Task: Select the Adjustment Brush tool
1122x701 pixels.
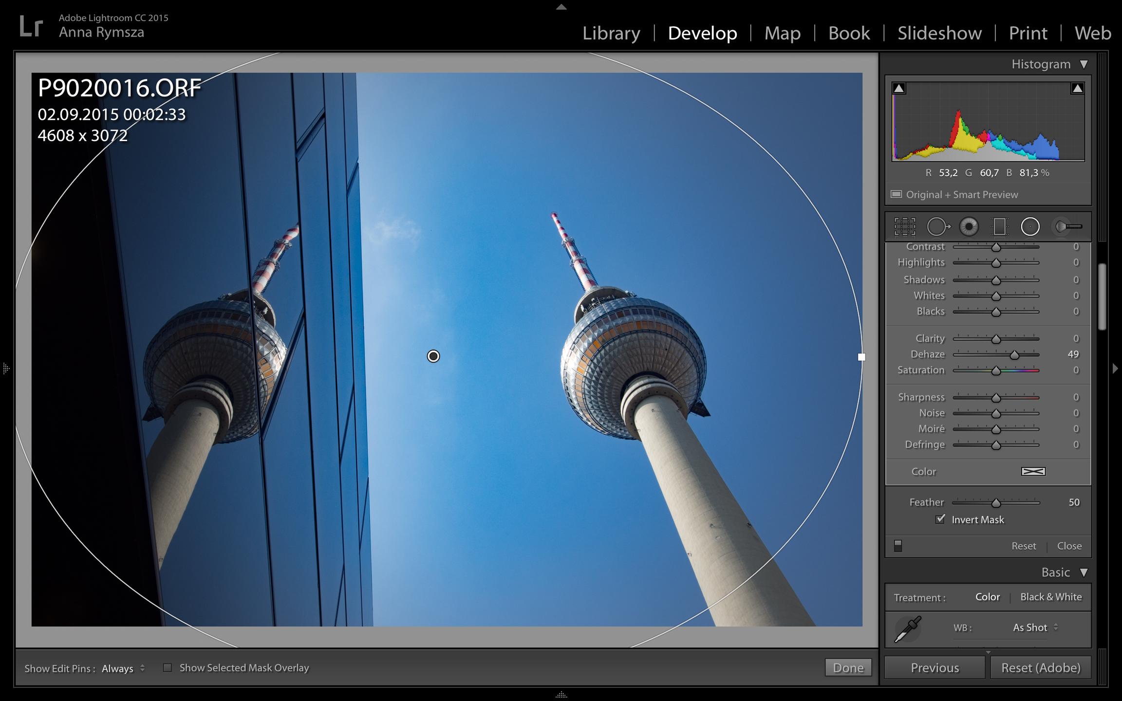Action: pos(1067,226)
